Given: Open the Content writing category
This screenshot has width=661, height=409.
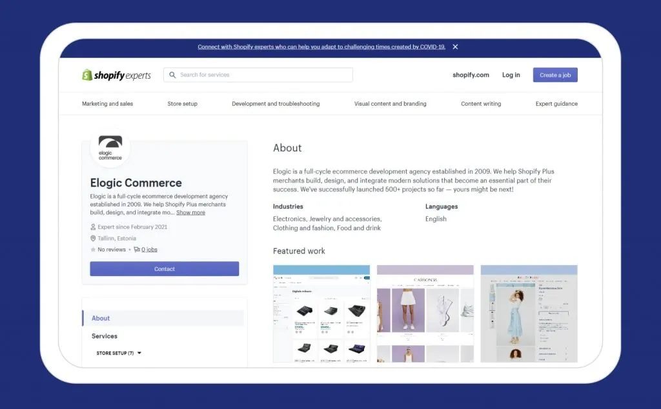Looking at the screenshot, I should pyautogui.click(x=480, y=103).
